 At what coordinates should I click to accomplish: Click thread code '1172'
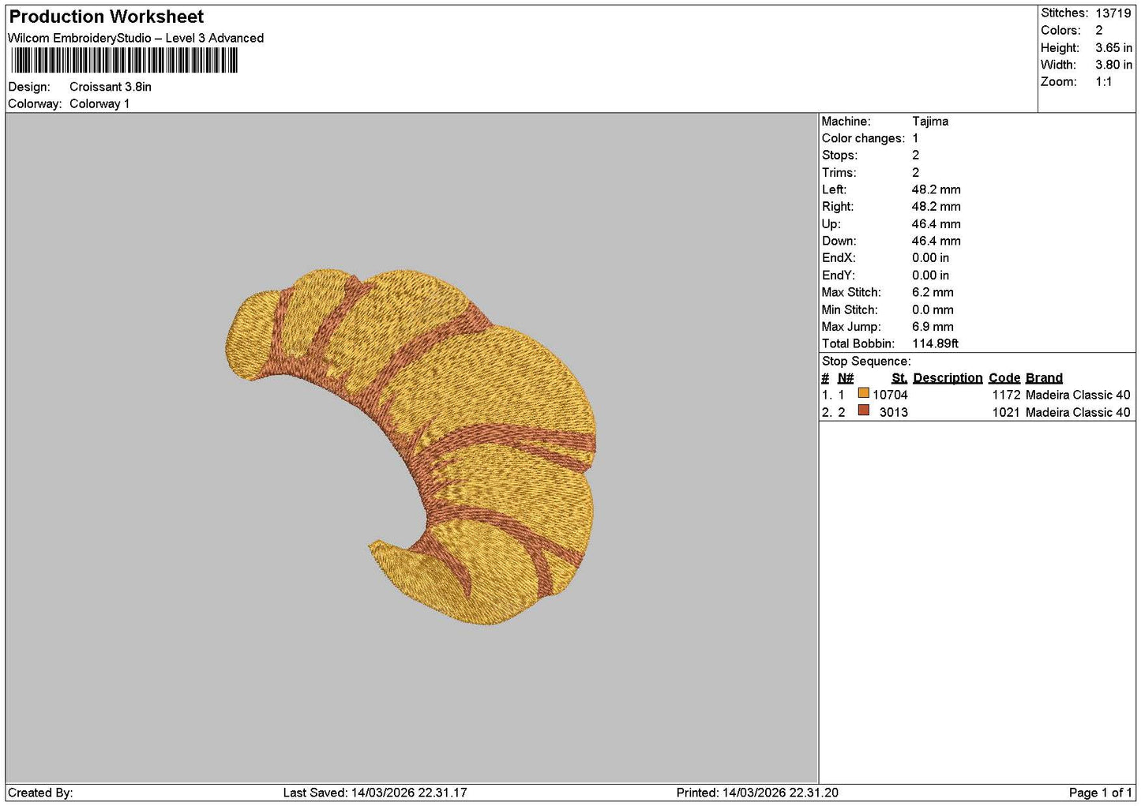pyautogui.click(x=1007, y=395)
